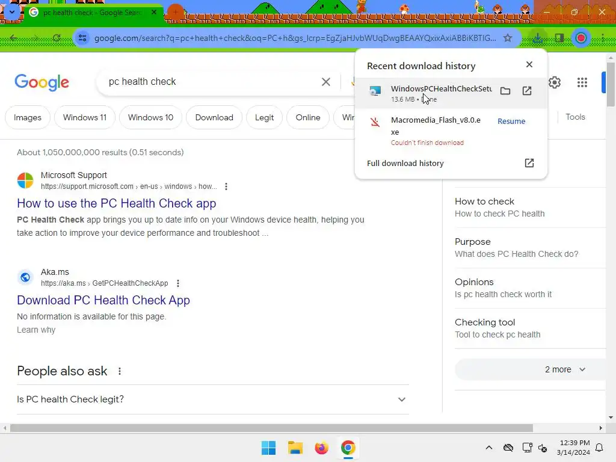Open taskbar clock showing 12:39 PM
The image size is (616, 462).
coord(573,448)
